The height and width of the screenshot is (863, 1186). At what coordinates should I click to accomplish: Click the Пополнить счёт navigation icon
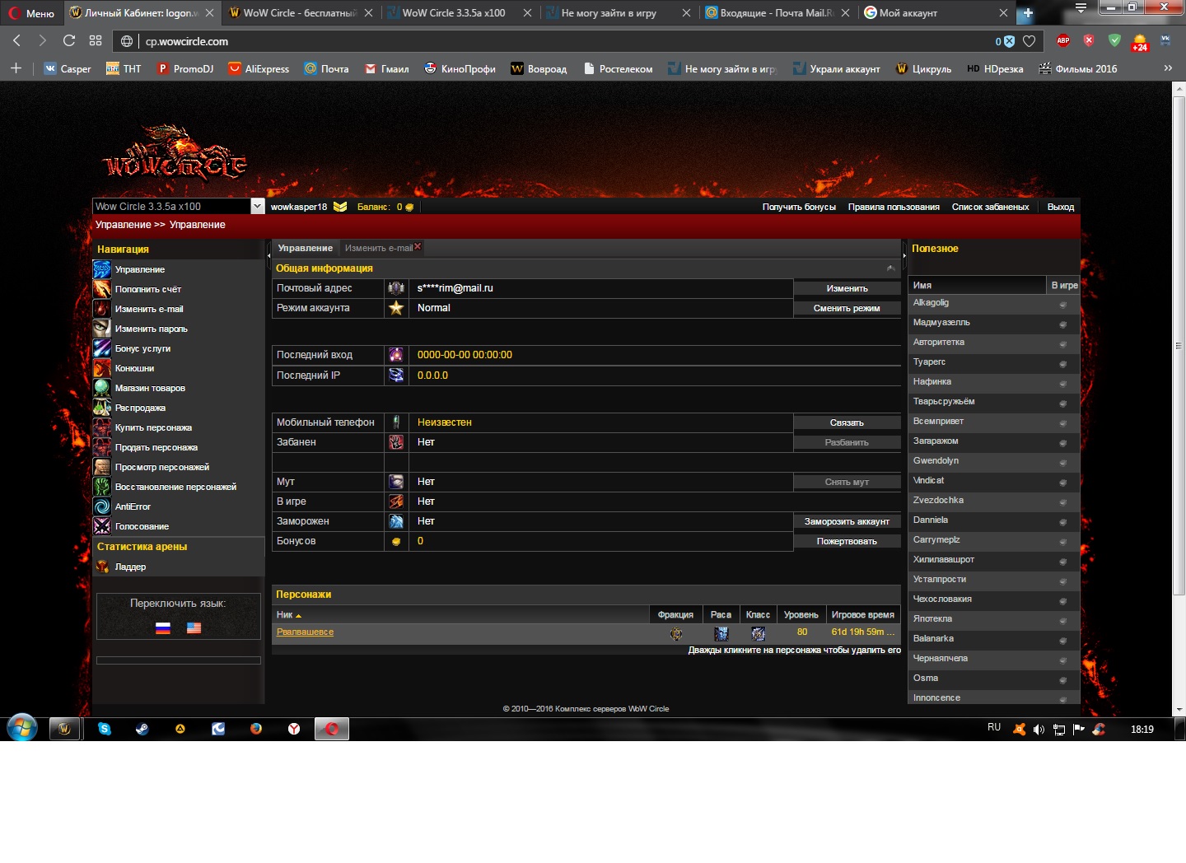pos(101,289)
